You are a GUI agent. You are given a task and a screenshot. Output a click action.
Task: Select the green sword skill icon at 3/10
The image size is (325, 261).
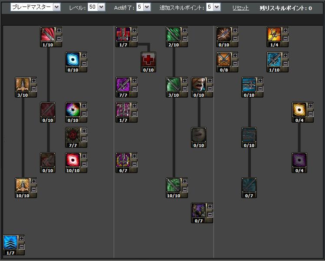pos(174,85)
